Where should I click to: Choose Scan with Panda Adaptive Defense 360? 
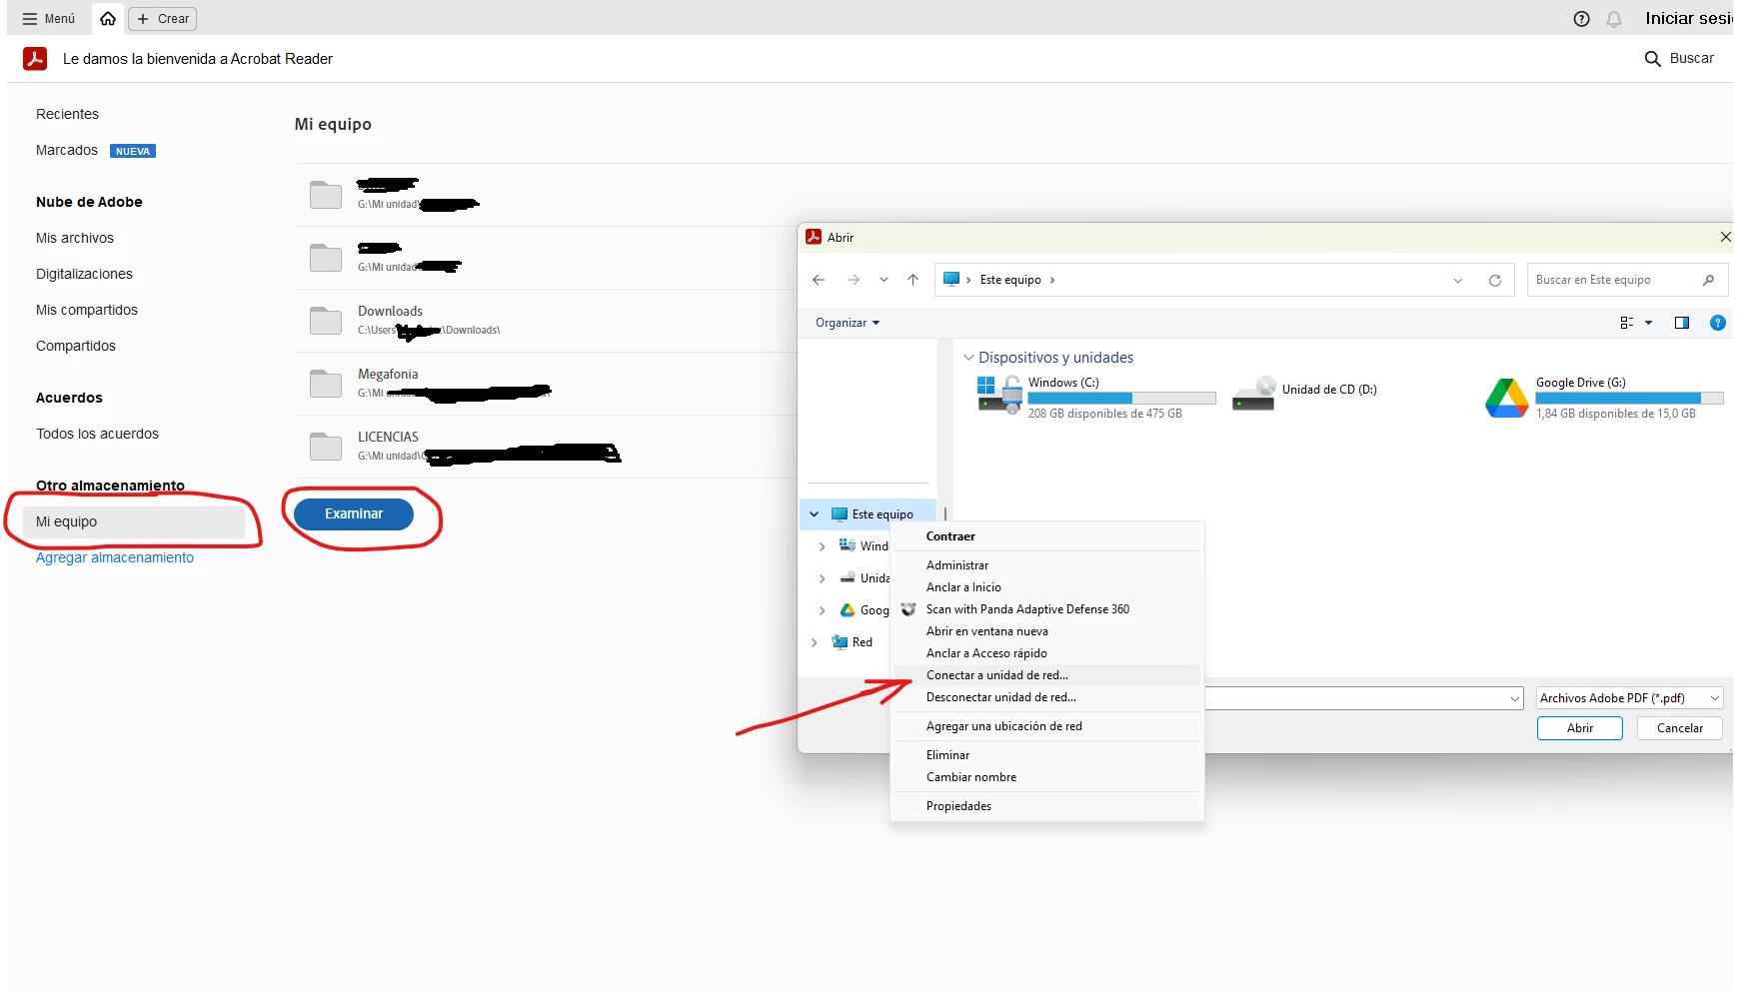coord(1046,609)
